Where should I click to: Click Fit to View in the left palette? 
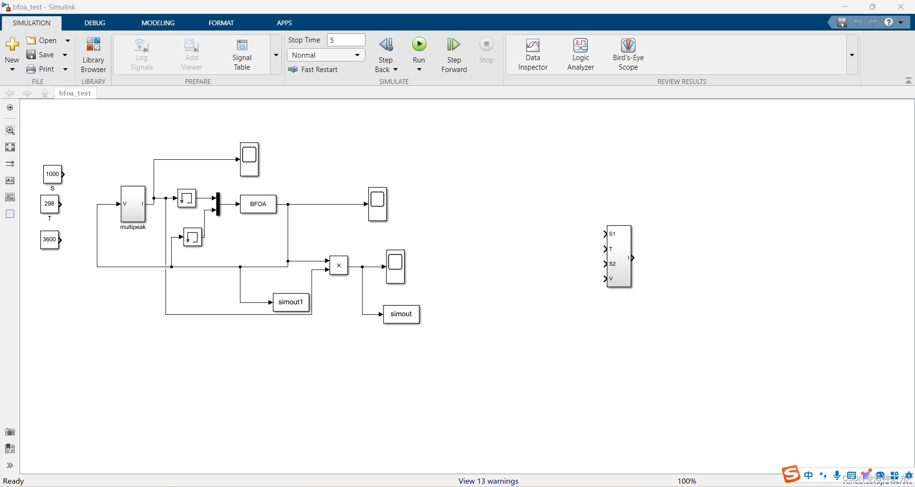coord(10,147)
